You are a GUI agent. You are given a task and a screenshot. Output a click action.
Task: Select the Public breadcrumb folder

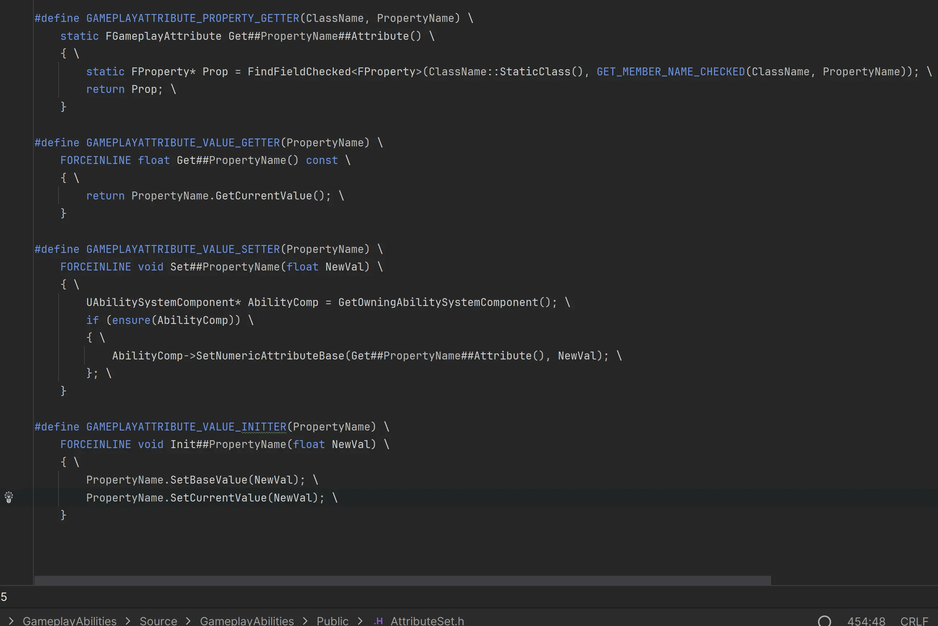point(332,621)
